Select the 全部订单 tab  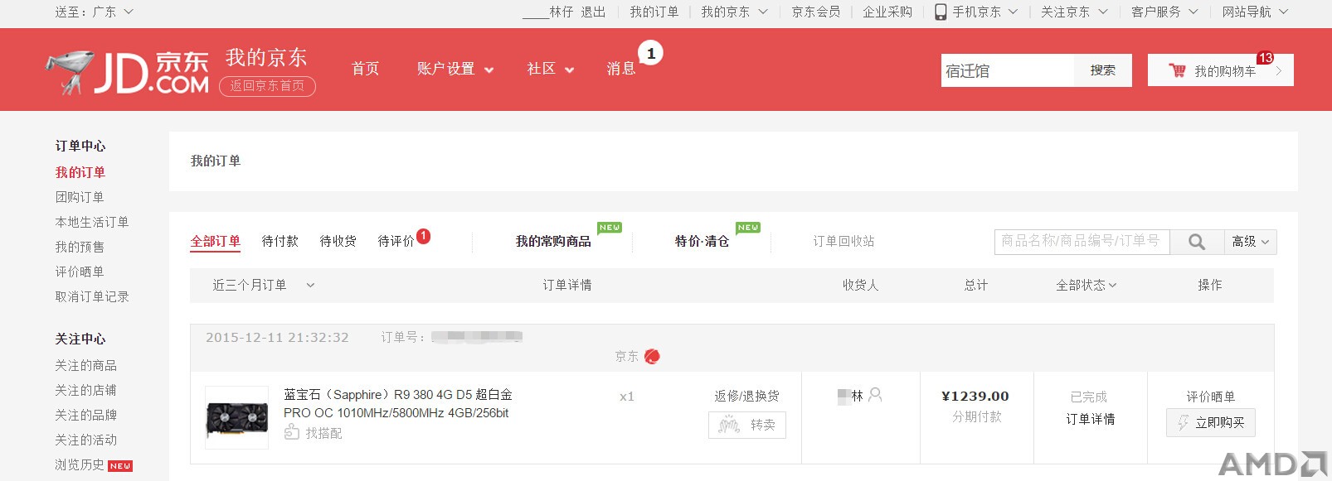(x=216, y=242)
